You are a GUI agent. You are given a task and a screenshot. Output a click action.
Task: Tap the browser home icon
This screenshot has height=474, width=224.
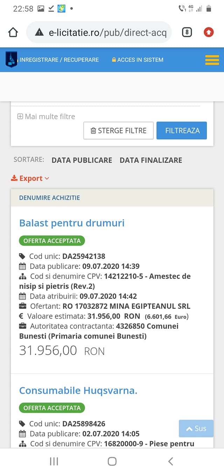coord(13,33)
